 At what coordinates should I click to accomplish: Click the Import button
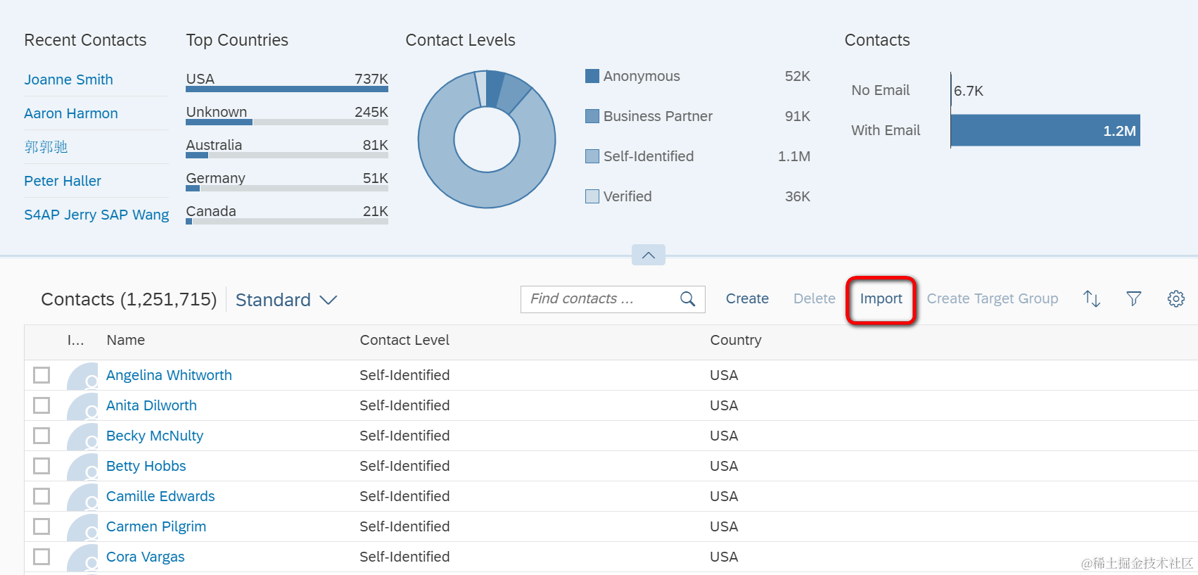click(x=881, y=299)
